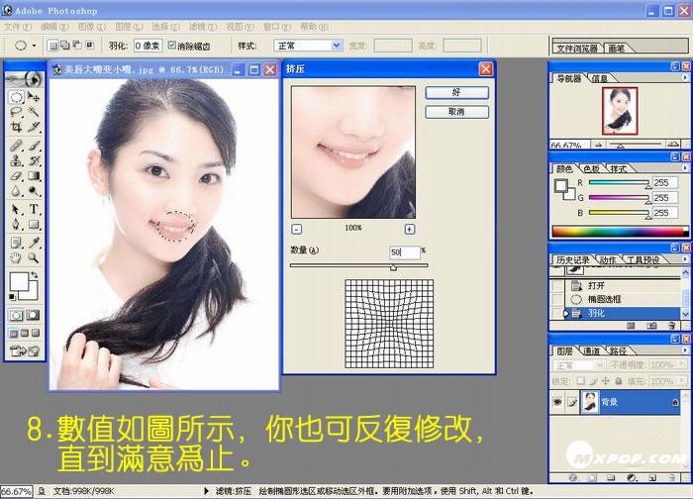
Task: Select the Gradient tool
Action: [x=33, y=175]
